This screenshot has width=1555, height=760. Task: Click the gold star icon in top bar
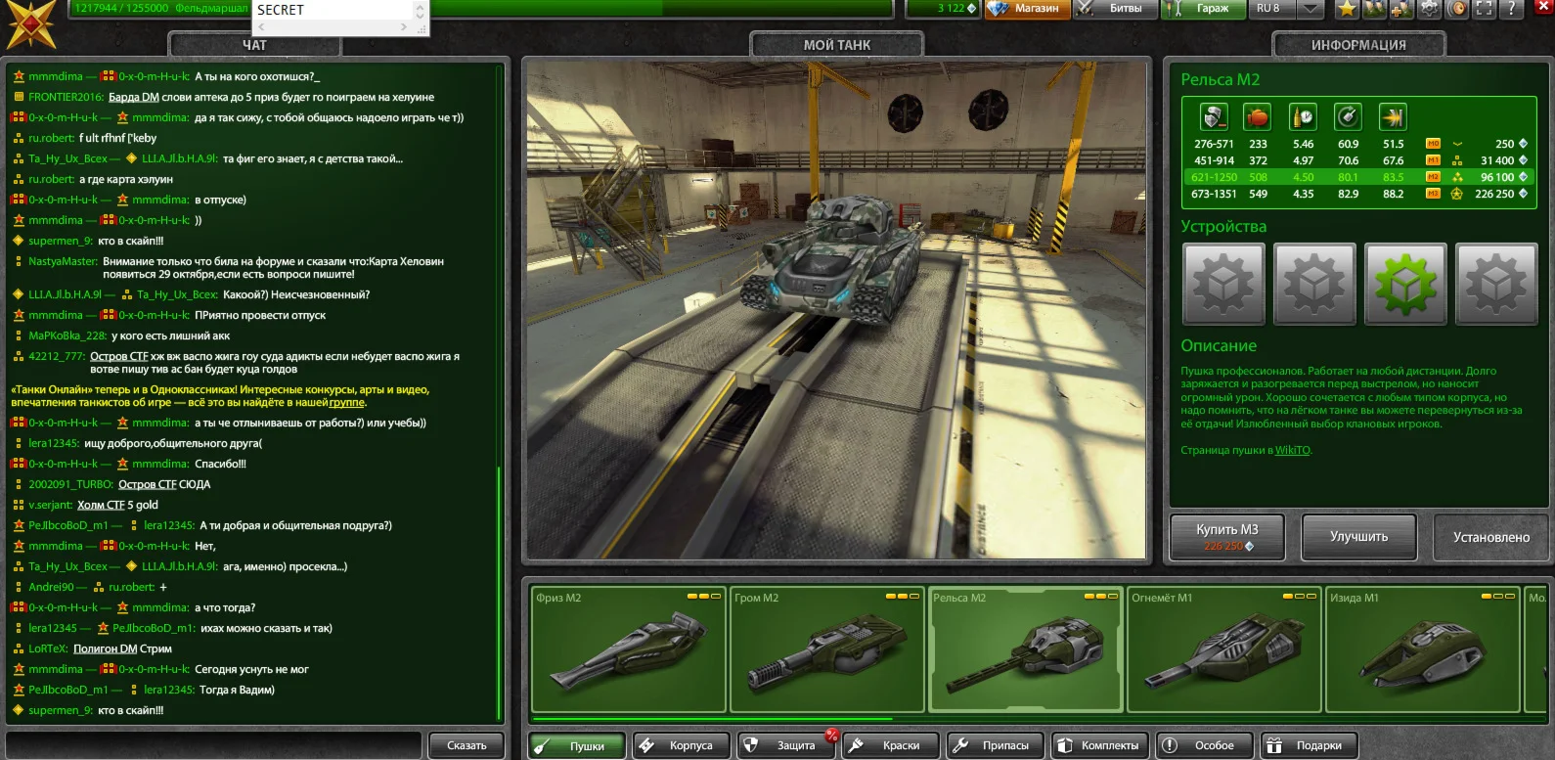[x=1347, y=9]
